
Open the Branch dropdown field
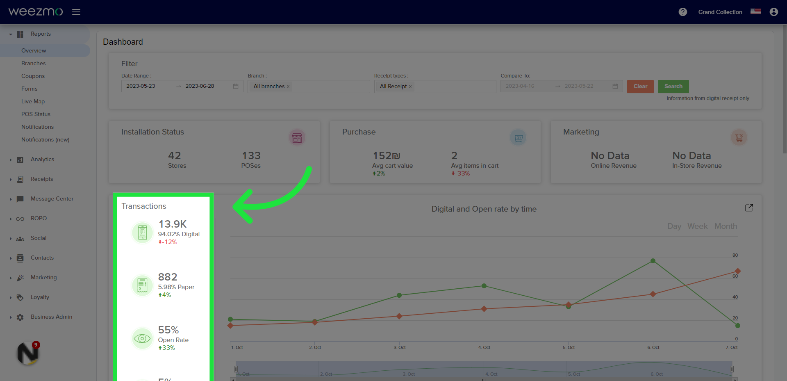pos(309,86)
